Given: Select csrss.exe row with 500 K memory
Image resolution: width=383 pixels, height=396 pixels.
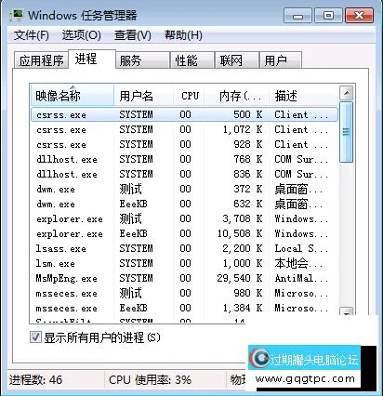Looking at the screenshot, I should (x=184, y=114).
